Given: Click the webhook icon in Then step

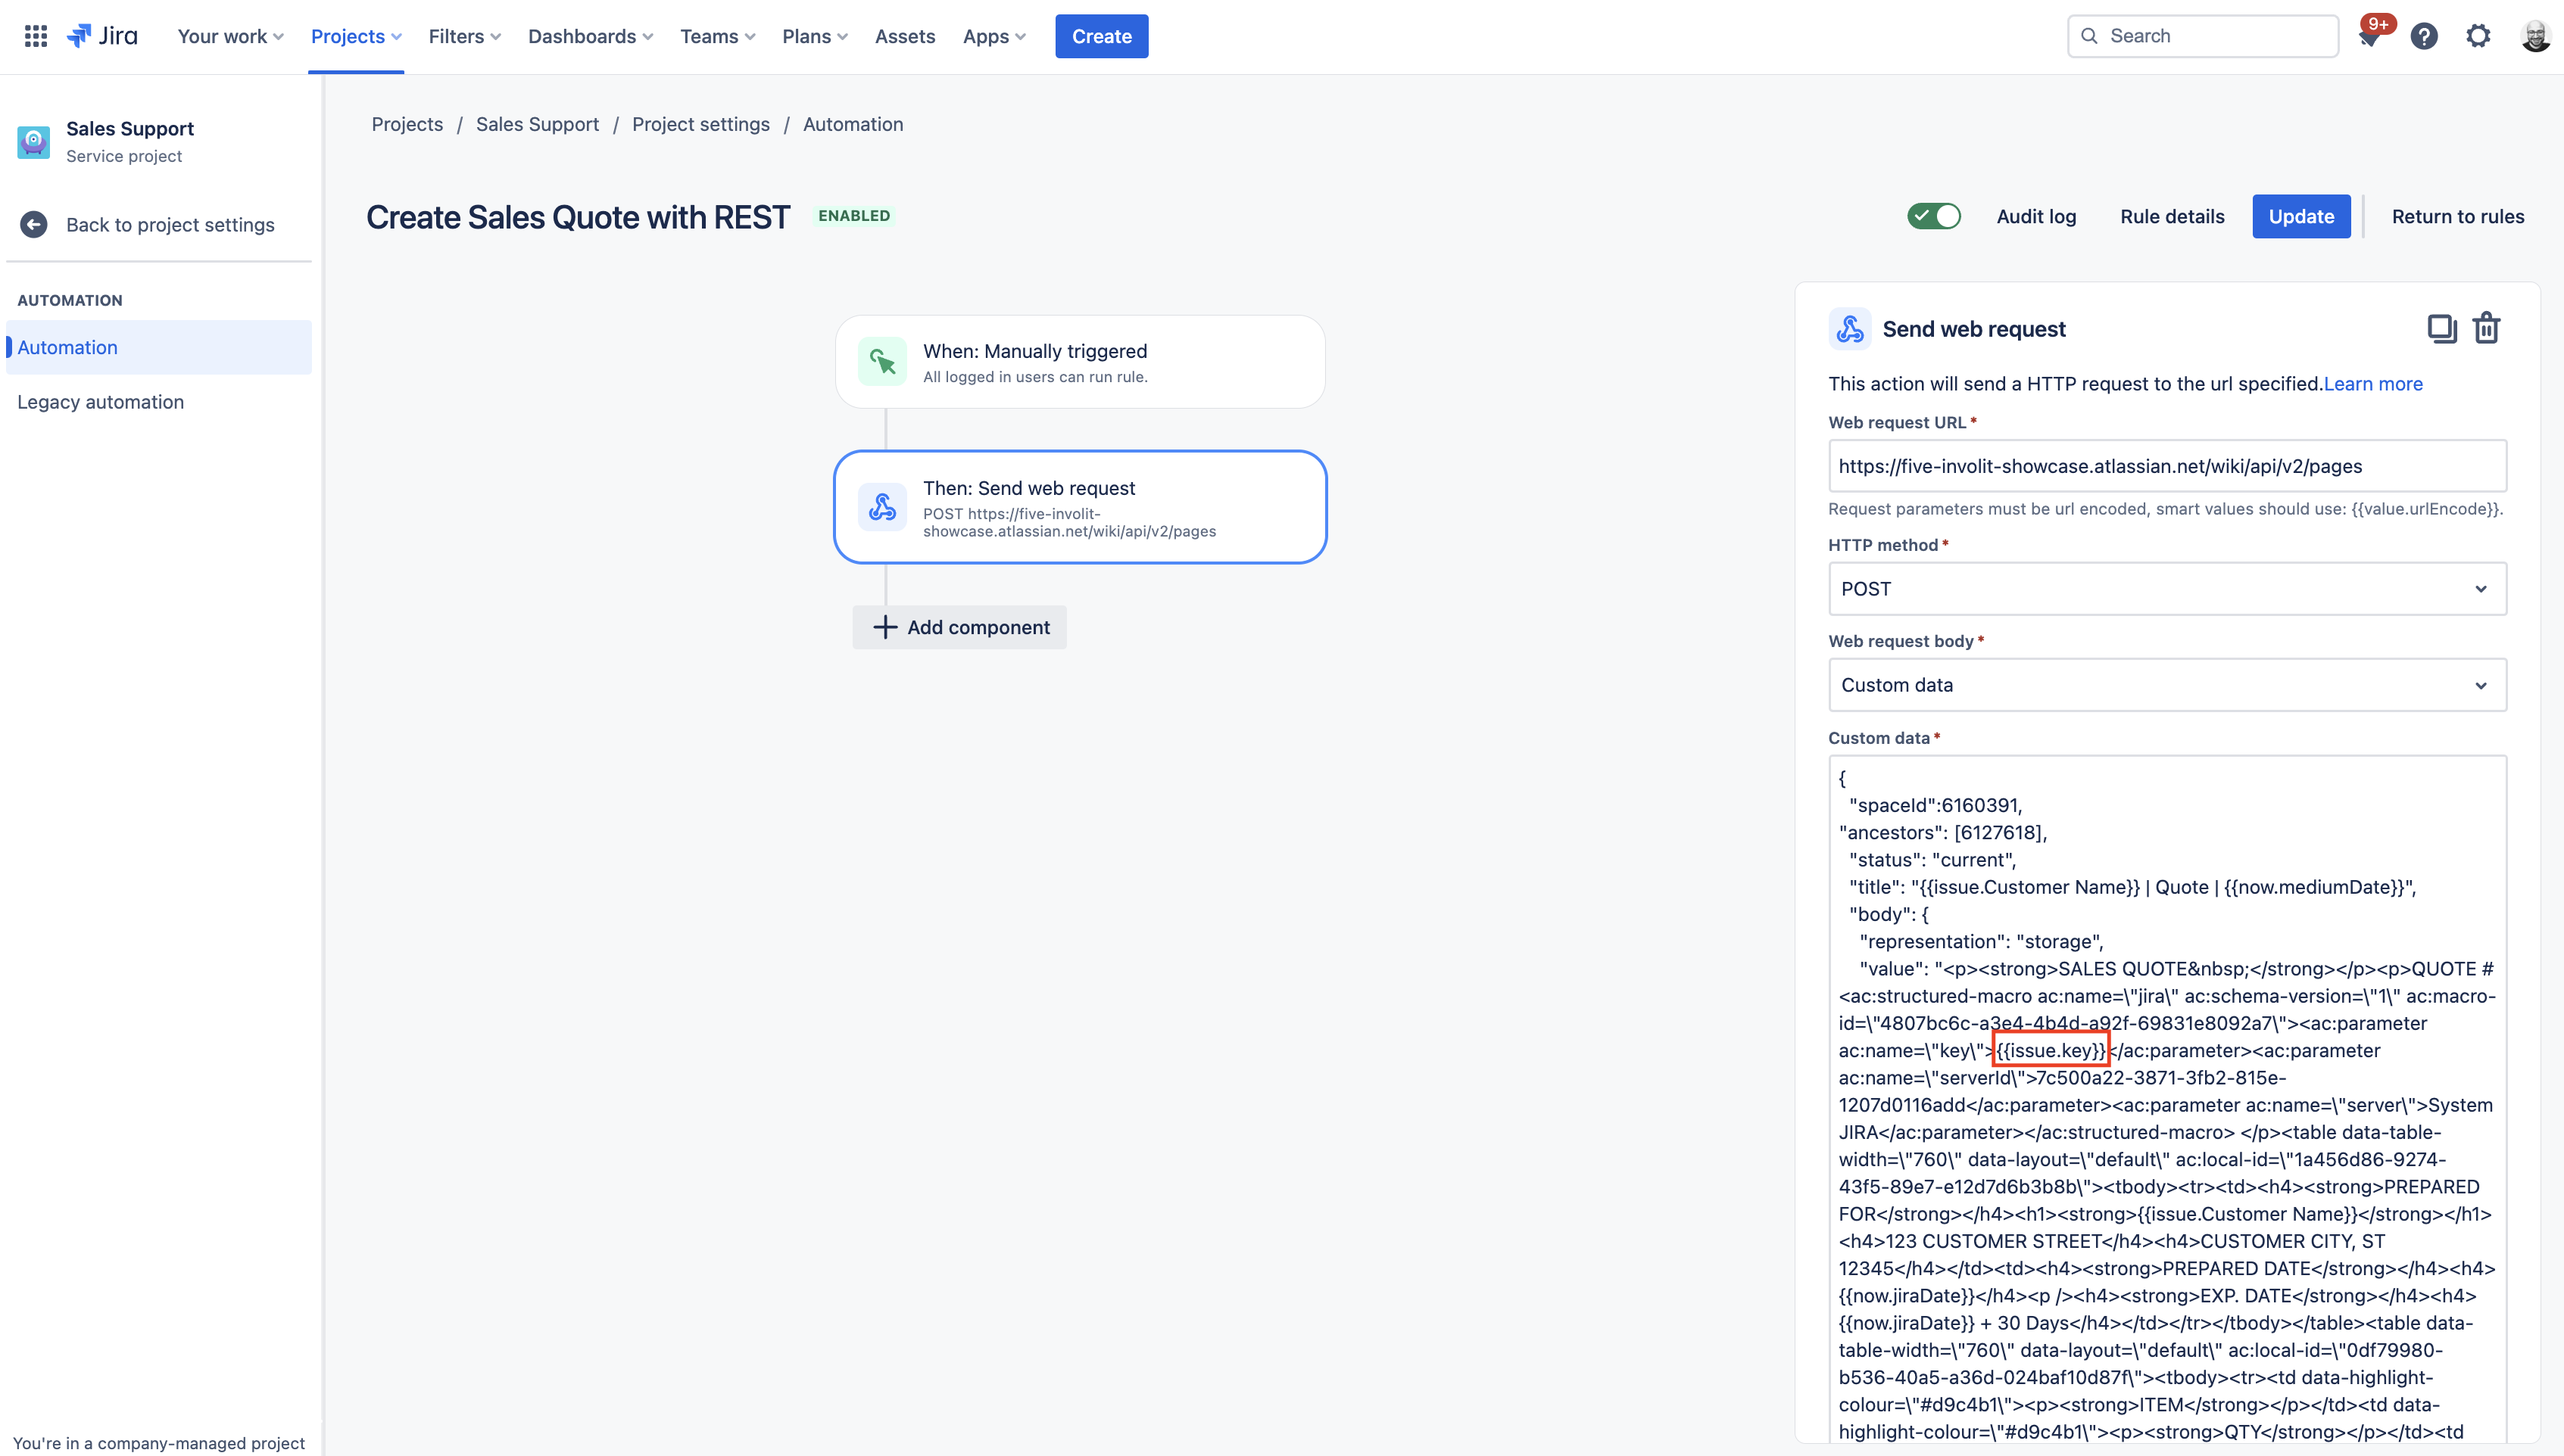Looking at the screenshot, I should (x=881, y=507).
